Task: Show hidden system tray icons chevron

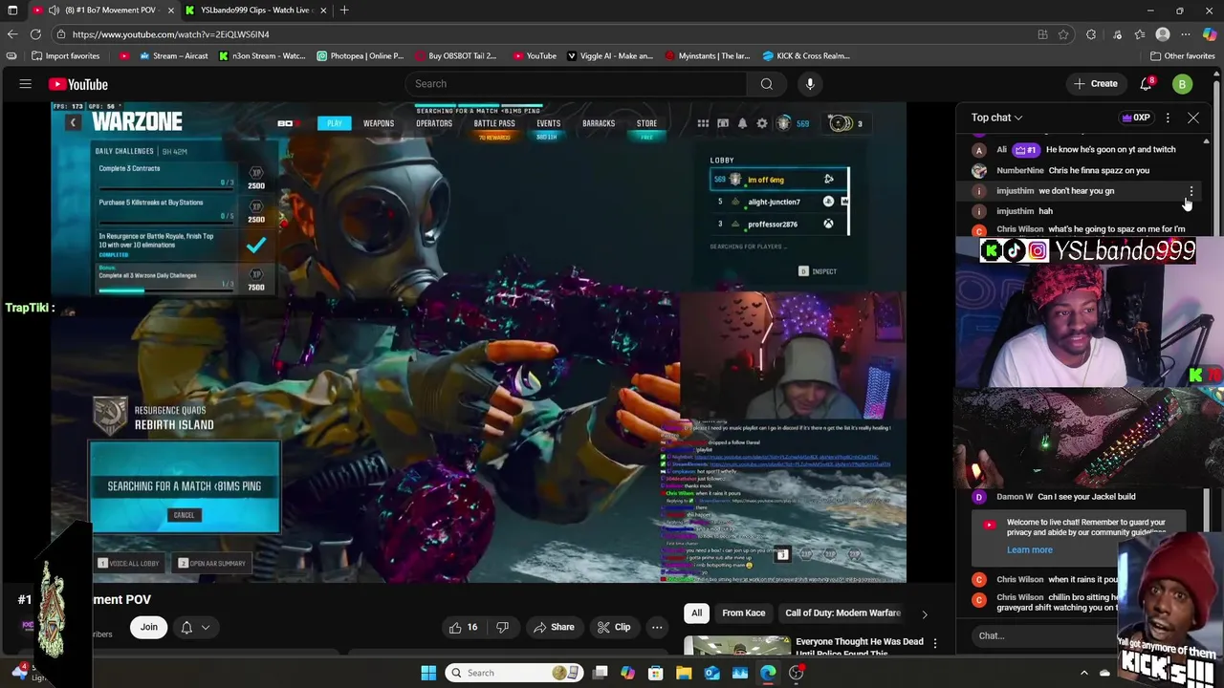Action: pos(1084,673)
